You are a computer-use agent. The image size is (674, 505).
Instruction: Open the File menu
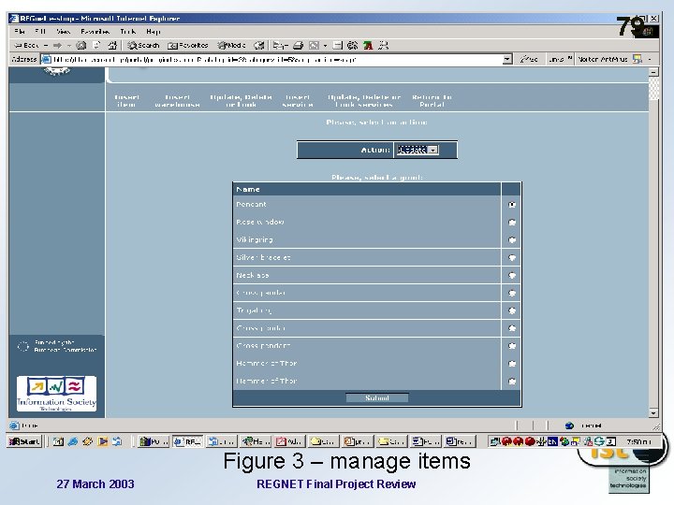pyautogui.click(x=19, y=32)
